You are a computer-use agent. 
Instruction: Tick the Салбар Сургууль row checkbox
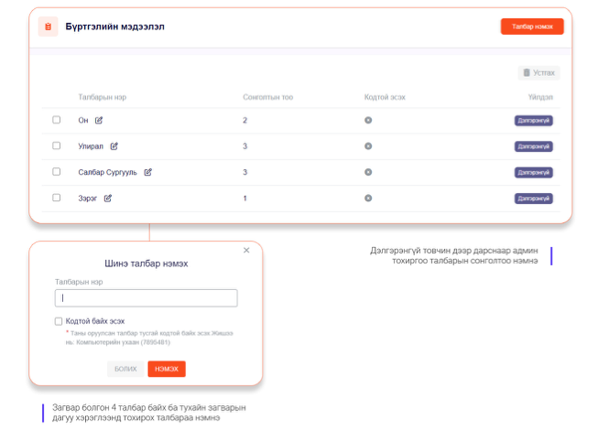point(57,172)
